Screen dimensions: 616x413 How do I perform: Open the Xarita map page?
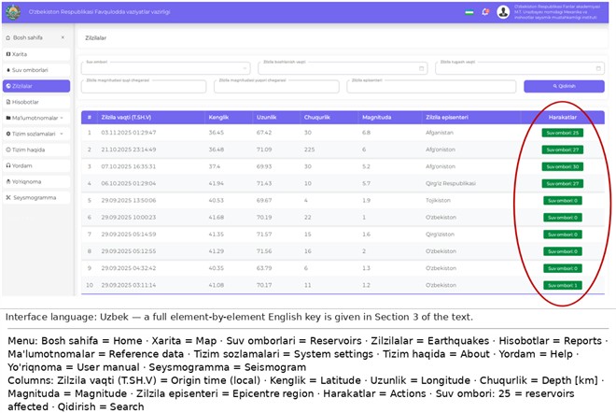point(36,54)
